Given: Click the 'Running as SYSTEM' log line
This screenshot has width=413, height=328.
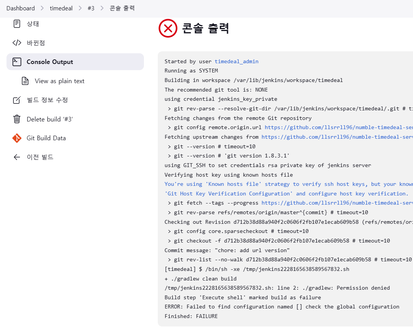Looking at the screenshot, I should (x=191, y=71).
